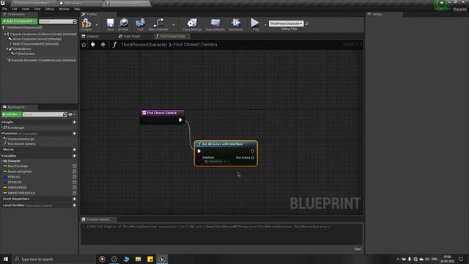Open the Add Component dropdown
The width and height of the screenshot is (469, 264).
pos(20,21)
